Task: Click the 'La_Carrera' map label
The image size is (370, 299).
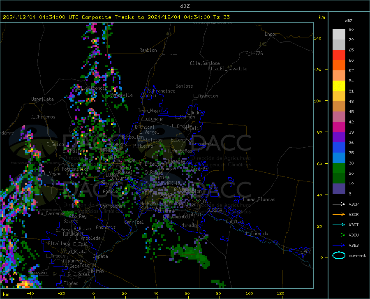Action: click(x=50, y=213)
